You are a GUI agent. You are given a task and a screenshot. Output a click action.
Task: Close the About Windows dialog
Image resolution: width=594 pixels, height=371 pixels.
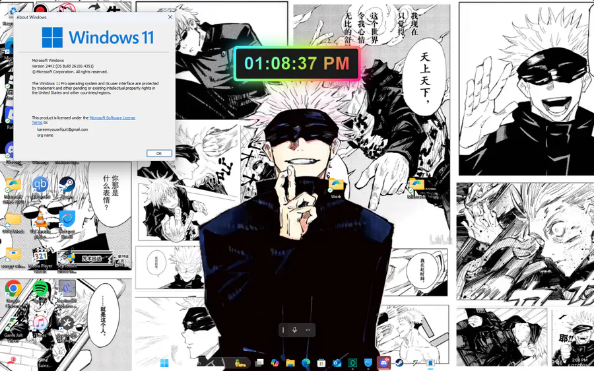pos(170,17)
